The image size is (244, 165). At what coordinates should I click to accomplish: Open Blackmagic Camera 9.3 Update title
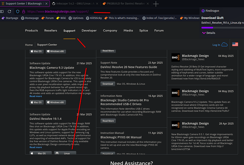pyautogui.click(x=52, y=67)
